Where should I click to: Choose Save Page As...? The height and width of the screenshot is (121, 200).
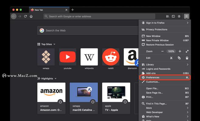[165, 93]
